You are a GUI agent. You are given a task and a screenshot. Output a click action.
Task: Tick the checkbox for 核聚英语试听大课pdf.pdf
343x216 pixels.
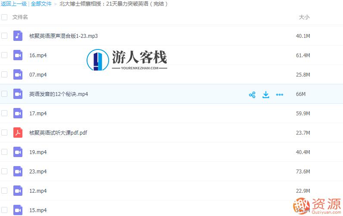click(4, 133)
